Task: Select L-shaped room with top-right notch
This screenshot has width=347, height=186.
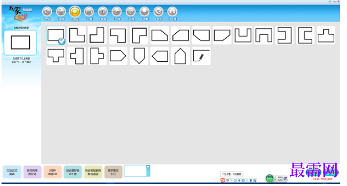Action: [x=76, y=35]
